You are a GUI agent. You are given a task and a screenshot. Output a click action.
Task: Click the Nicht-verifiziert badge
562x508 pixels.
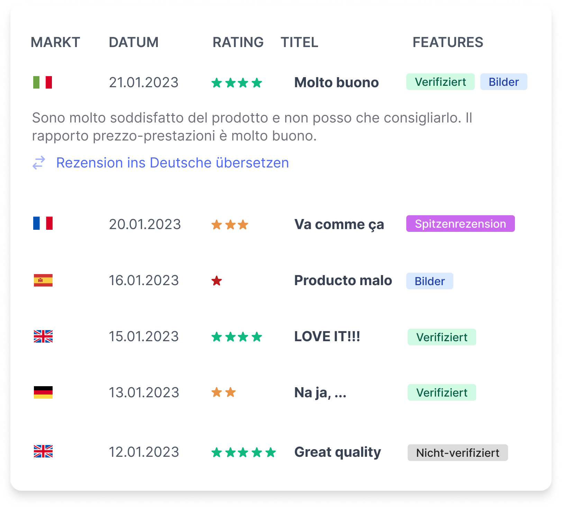[x=457, y=453]
